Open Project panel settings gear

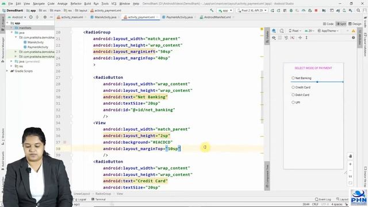[x=45, y=17]
